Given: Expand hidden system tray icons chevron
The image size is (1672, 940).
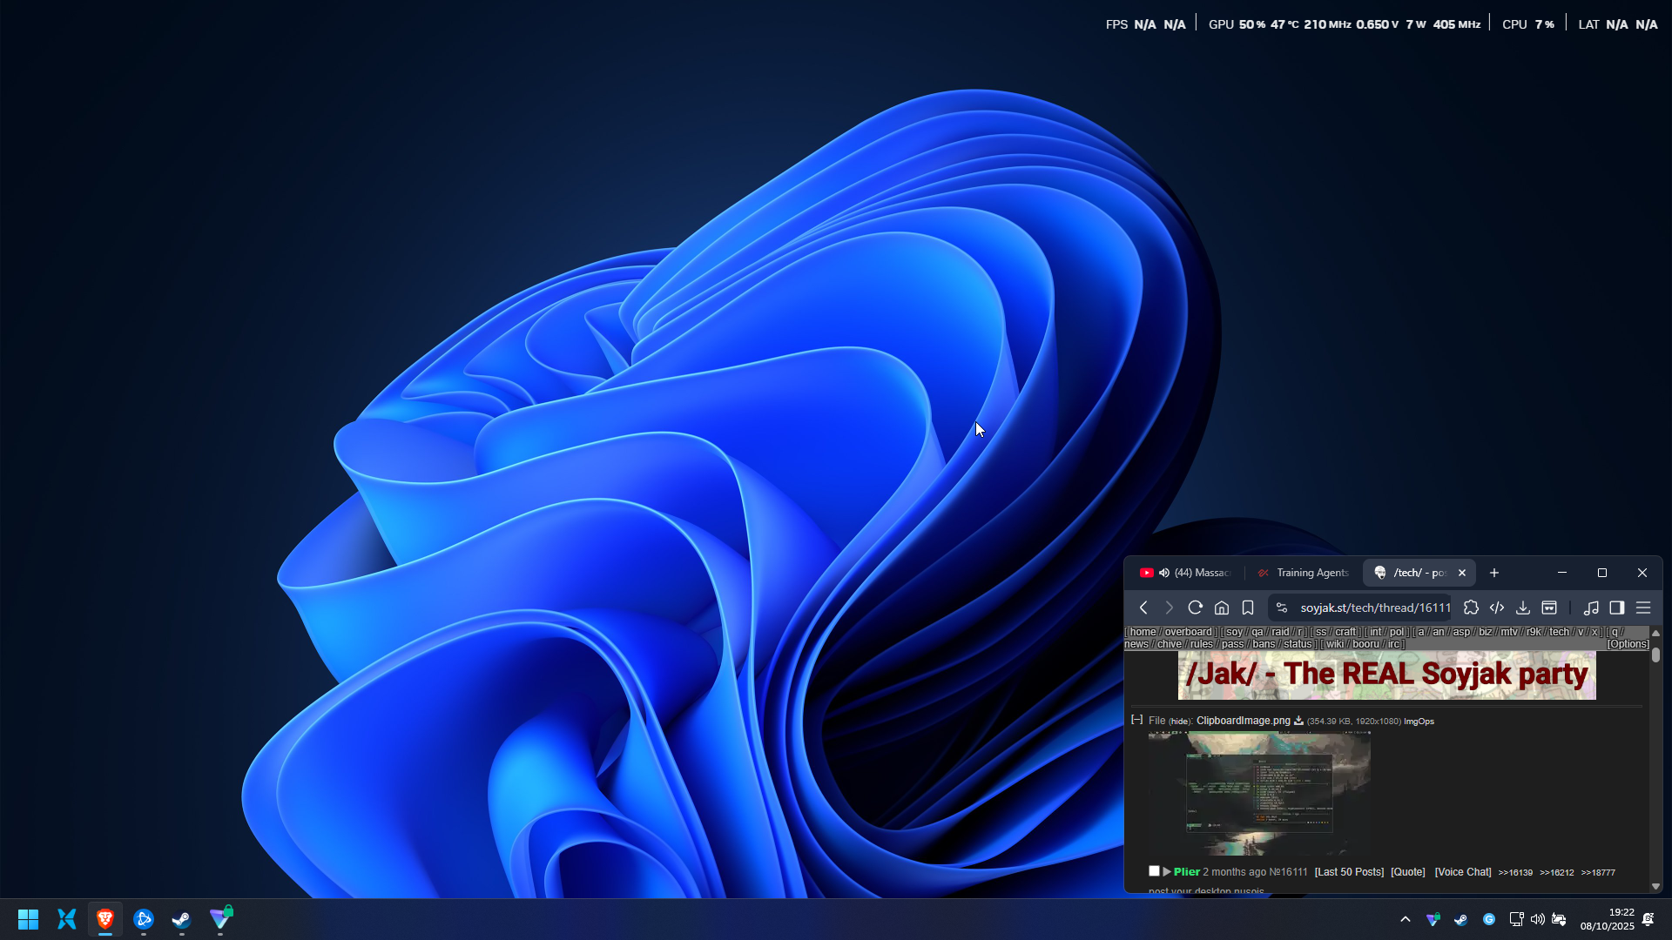Looking at the screenshot, I should click(1405, 919).
